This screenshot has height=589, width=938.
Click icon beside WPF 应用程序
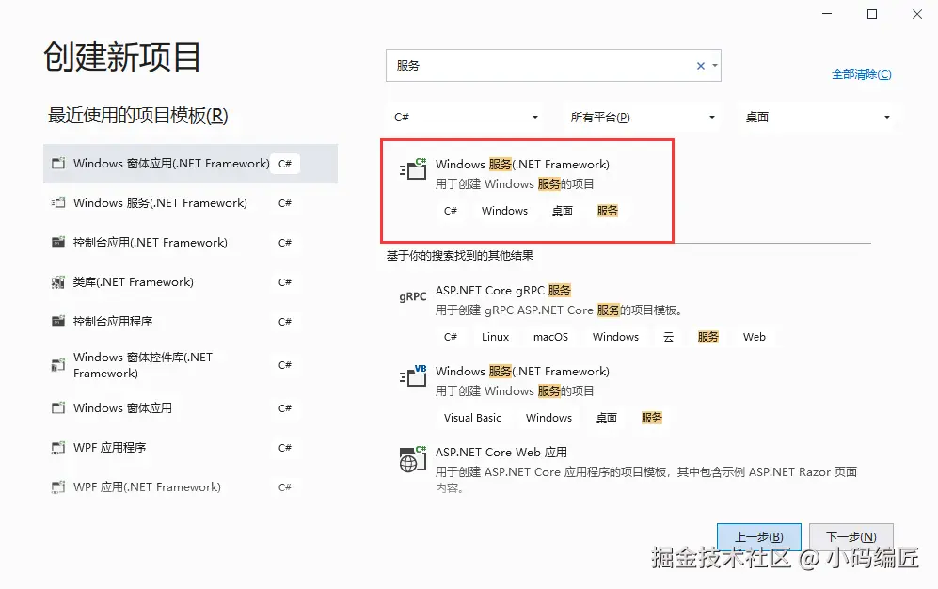(x=58, y=447)
